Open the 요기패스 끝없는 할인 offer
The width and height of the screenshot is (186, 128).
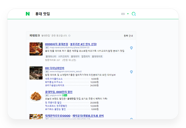[55, 109]
